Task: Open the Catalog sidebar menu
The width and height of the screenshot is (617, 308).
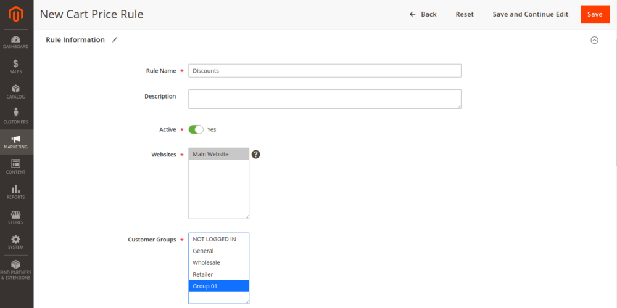Action: coord(16,92)
